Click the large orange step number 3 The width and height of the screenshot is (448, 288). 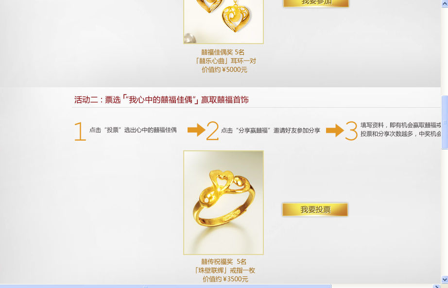tap(351, 131)
